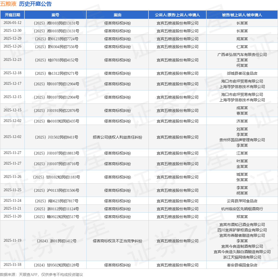Click case number （2024）甘0502知民初128号
This screenshot has height=277, width=278.
[56, 265]
